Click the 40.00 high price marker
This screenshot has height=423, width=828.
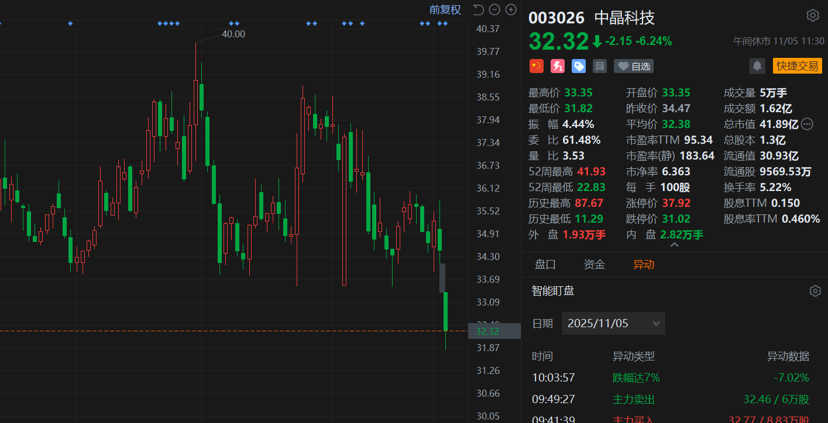click(x=233, y=34)
